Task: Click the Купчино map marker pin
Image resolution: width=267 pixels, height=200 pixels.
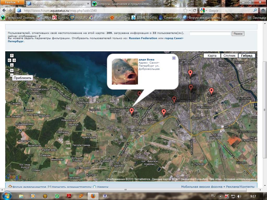Action: 211,91
